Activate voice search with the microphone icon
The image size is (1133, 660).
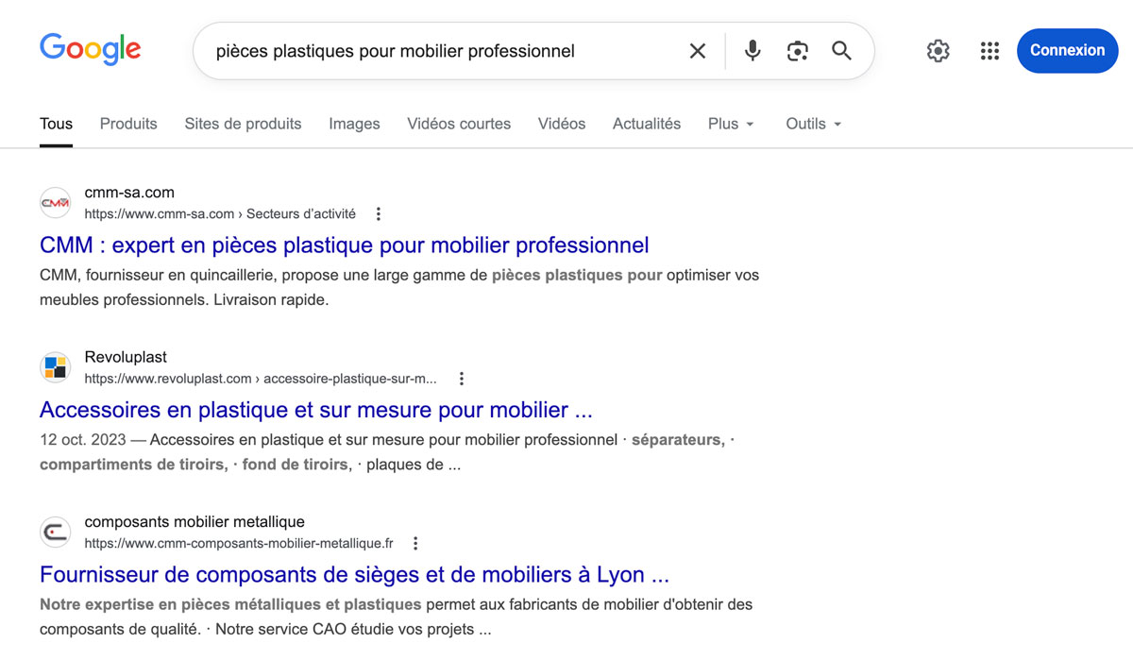(752, 51)
